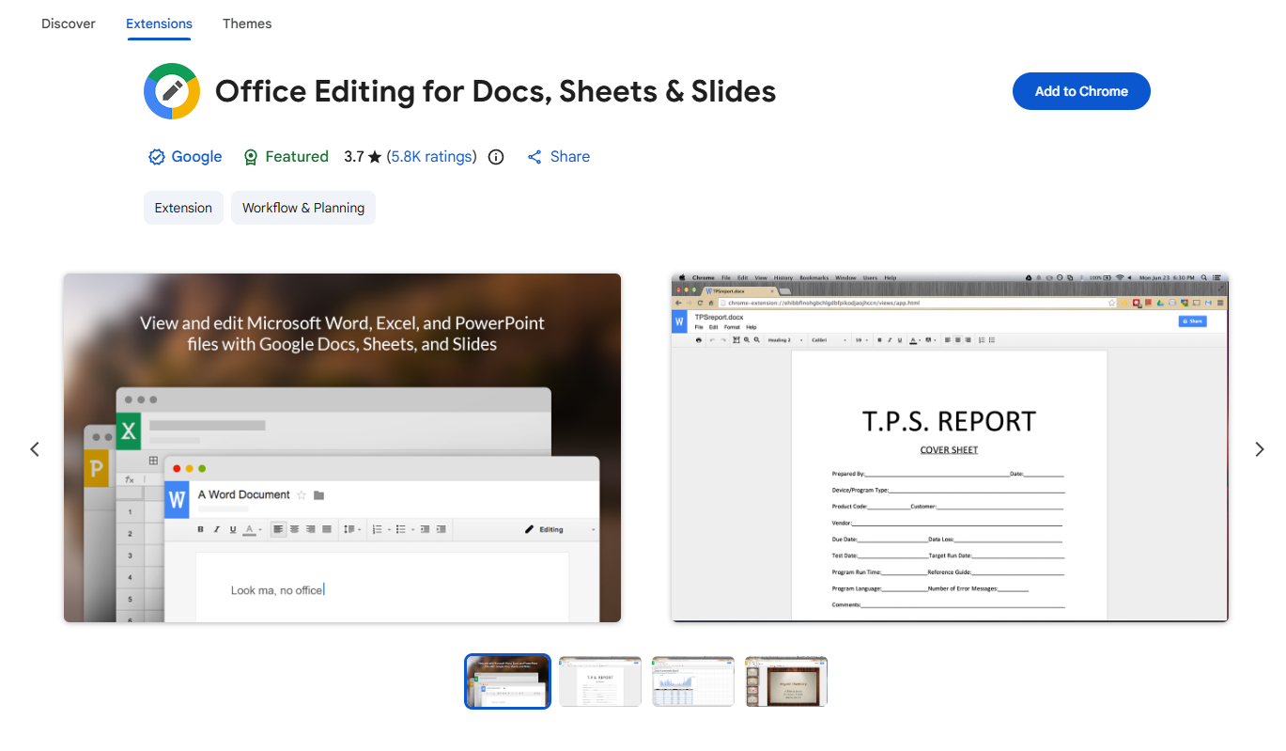Select the Extension category chip
Screen dimensions: 1286x751
tap(183, 208)
